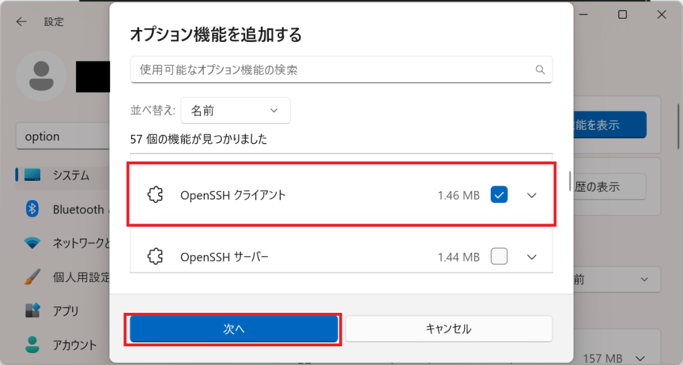Open the 並べ替え 名前 dropdown
683x365 pixels.
click(x=235, y=111)
